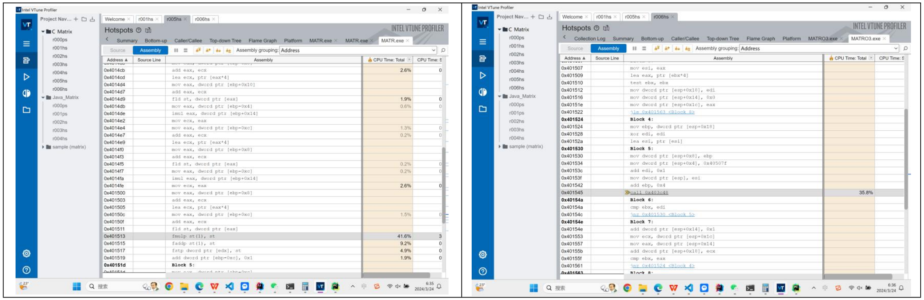Click the Run play icon in right window sidebar
924x300 pixels.
pyautogui.click(x=483, y=75)
